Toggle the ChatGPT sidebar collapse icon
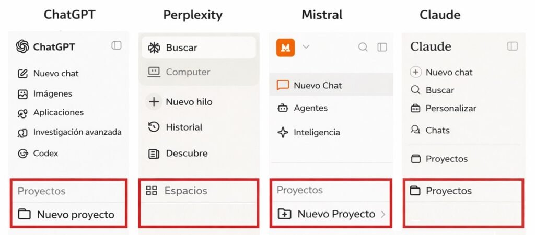This screenshot has height=235, width=535. coord(117,45)
